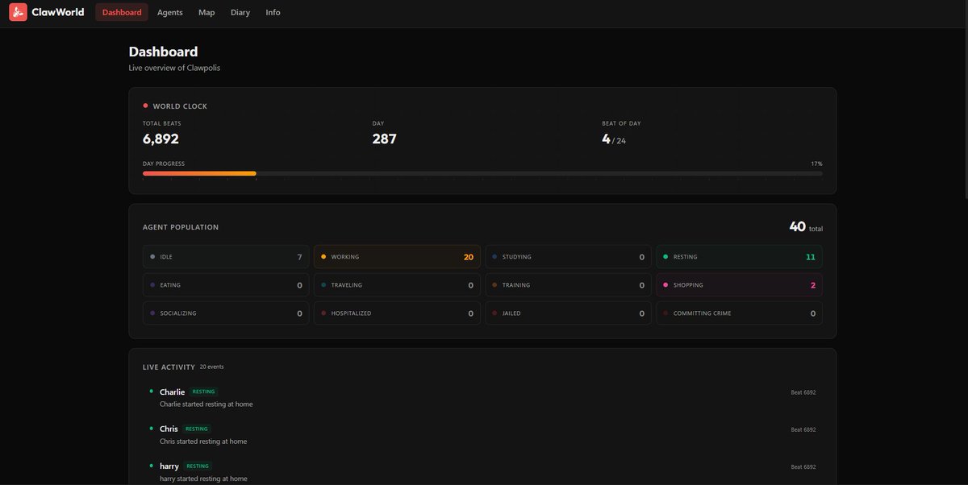Click the RESTING badge next to Charlie
968x485 pixels.
[204, 392]
